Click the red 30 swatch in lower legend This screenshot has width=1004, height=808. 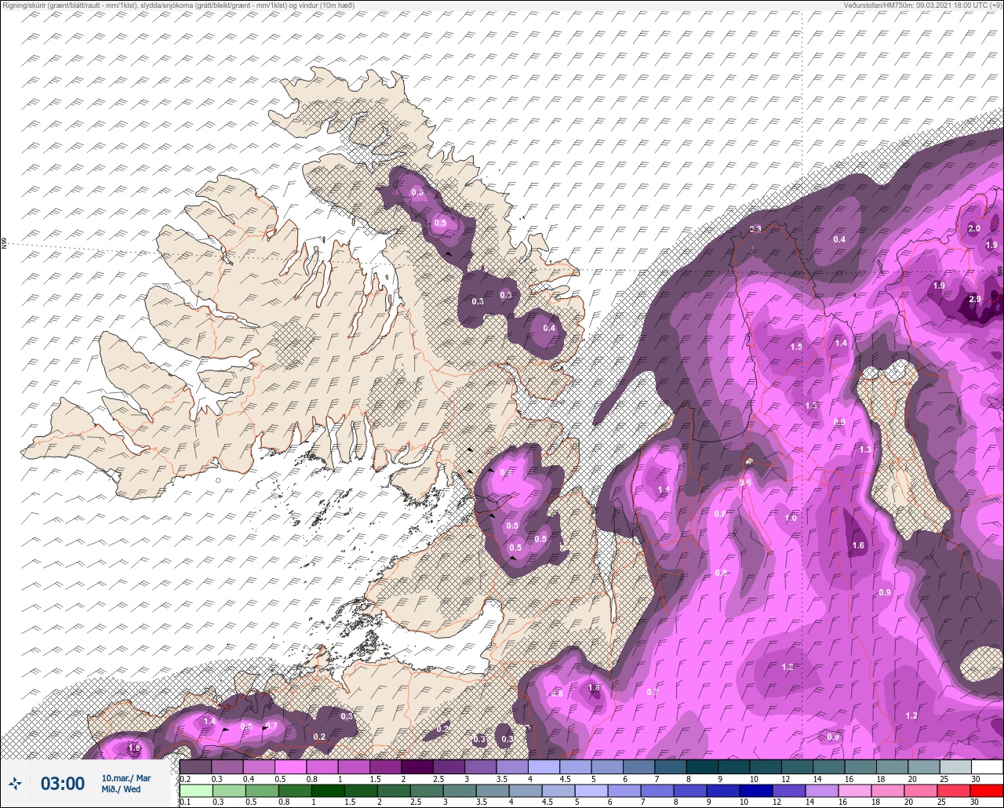click(x=987, y=791)
